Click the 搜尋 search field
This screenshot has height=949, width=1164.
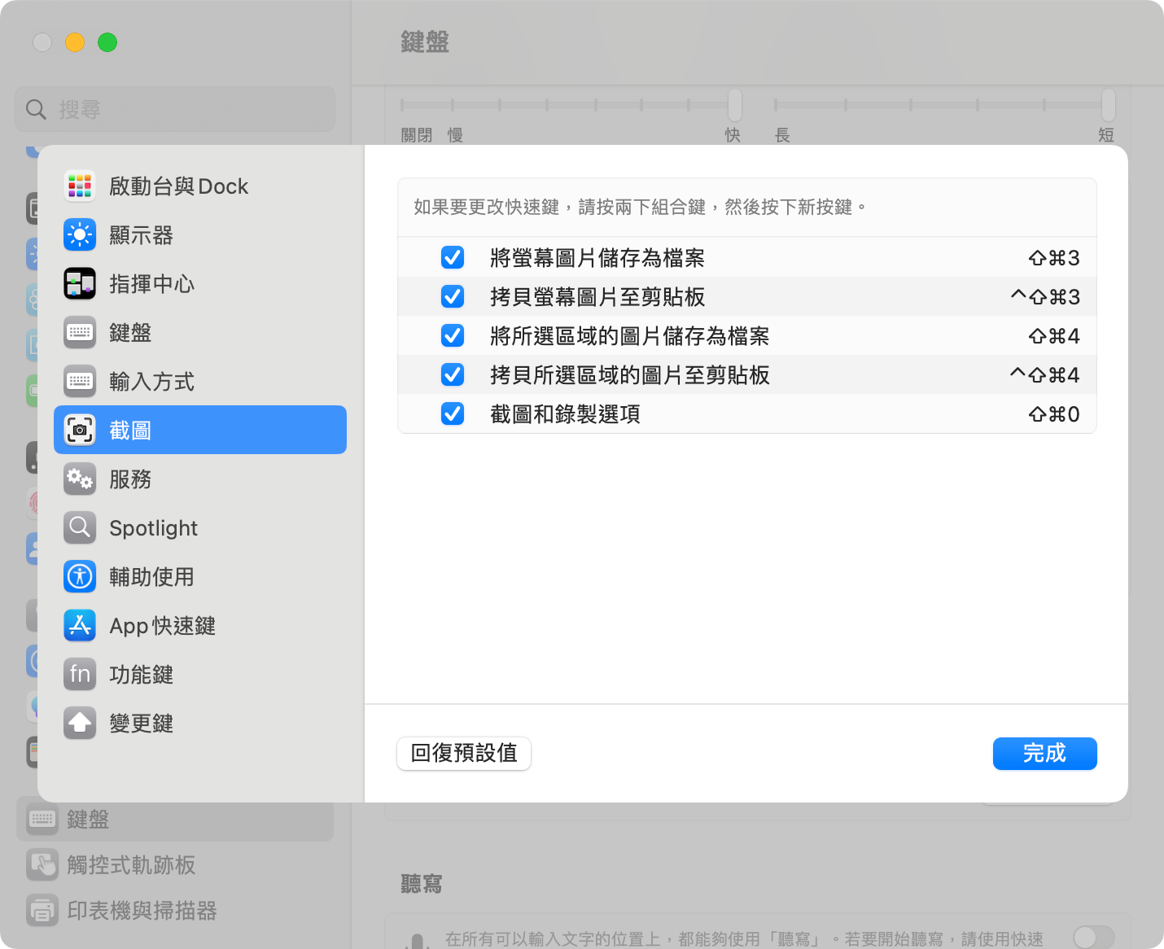(x=175, y=109)
